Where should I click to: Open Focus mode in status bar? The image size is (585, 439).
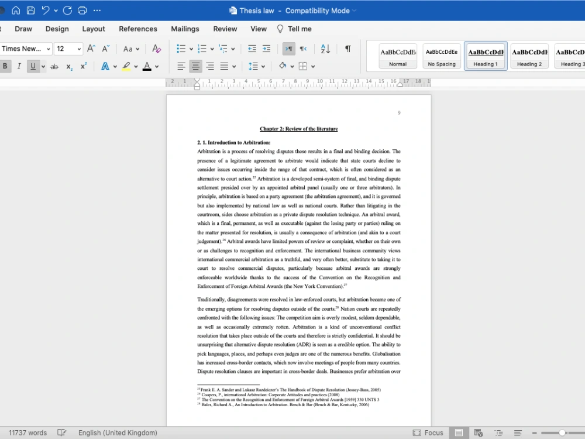(x=428, y=433)
